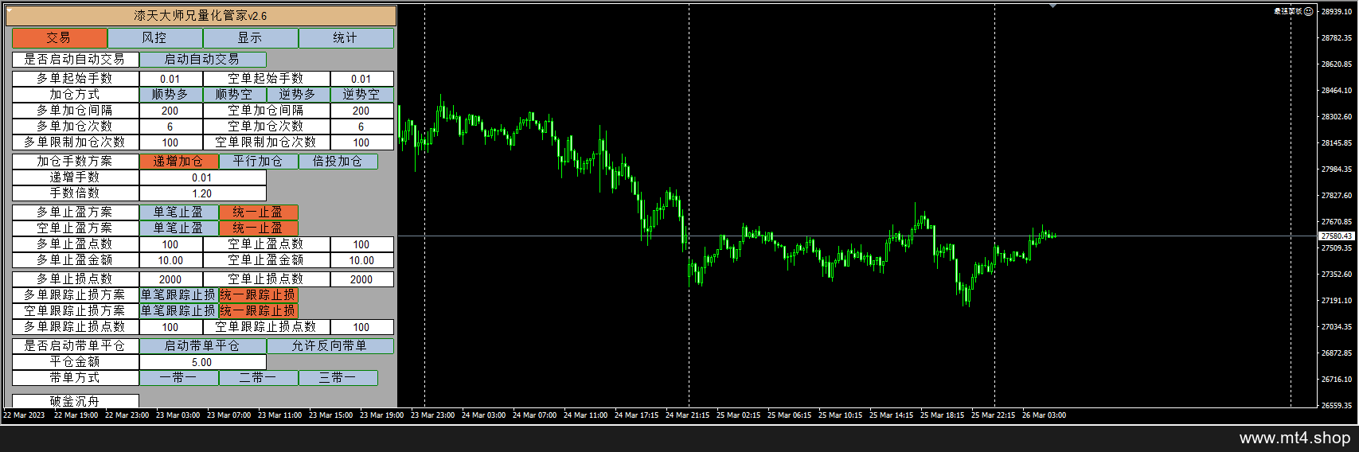Click the 加仓方式 label
Viewport: 1359px width, 452px height.
click(76, 94)
